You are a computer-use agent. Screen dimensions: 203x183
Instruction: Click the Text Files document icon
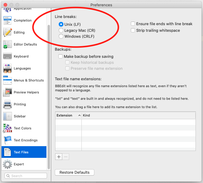(x=7, y=152)
